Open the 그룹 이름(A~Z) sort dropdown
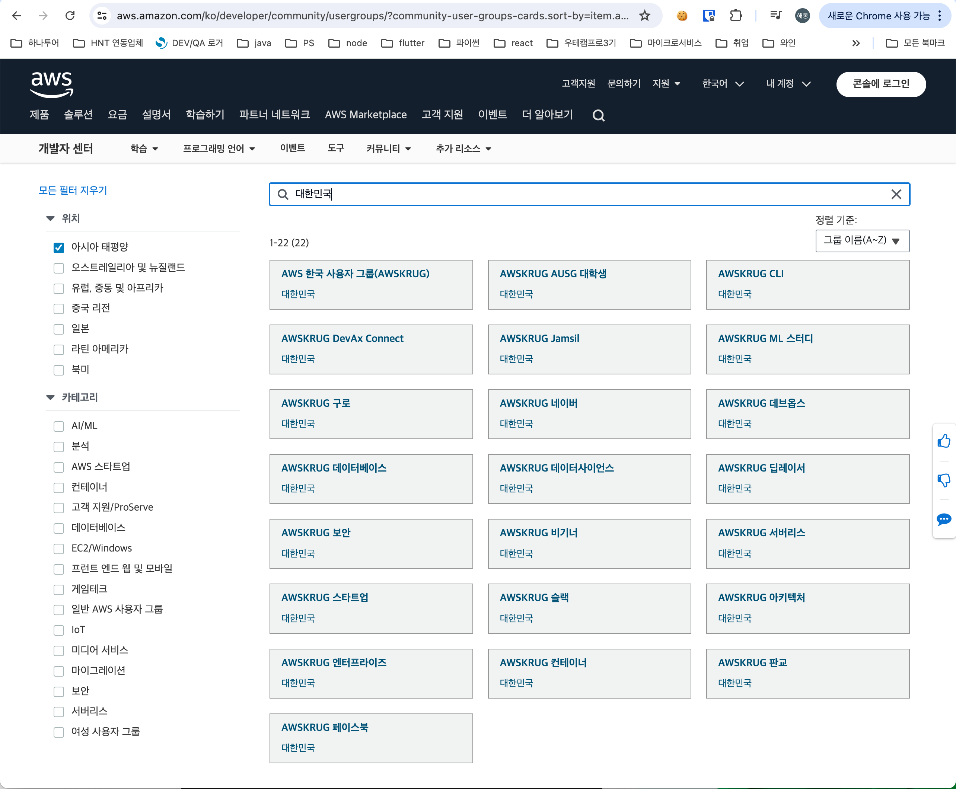The width and height of the screenshot is (956, 789). pos(862,241)
